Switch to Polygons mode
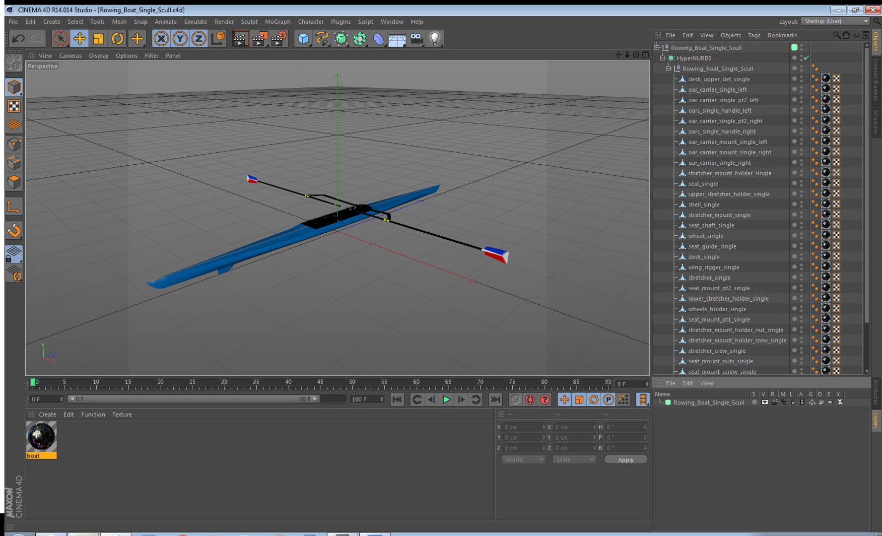This screenshot has width=882, height=536. pyautogui.click(x=14, y=182)
